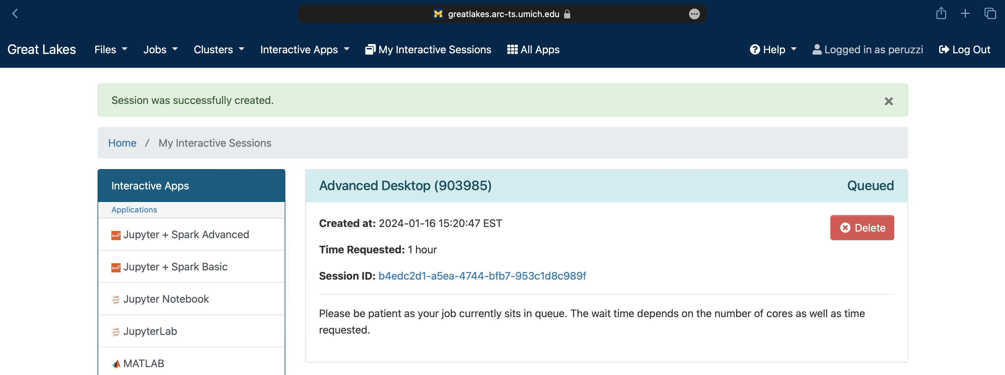Delete the Advanced Desktop session
The width and height of the screenshot is (1005, 375).
862,227
